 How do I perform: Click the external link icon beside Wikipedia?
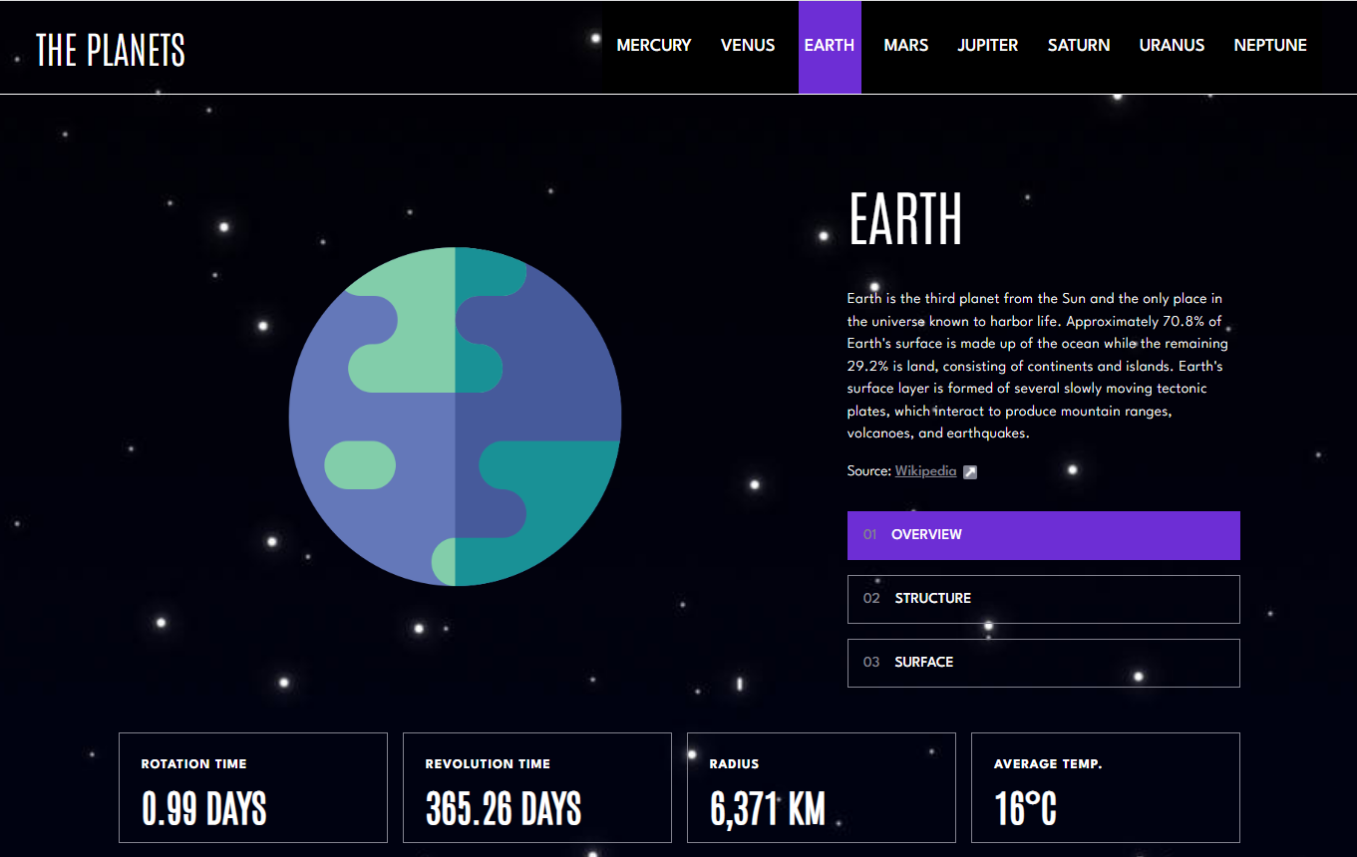pyautogui.click(x=970, y=472)
